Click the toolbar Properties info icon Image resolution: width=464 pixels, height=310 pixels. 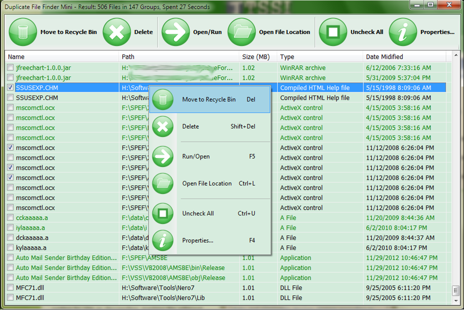click(403, 32)
